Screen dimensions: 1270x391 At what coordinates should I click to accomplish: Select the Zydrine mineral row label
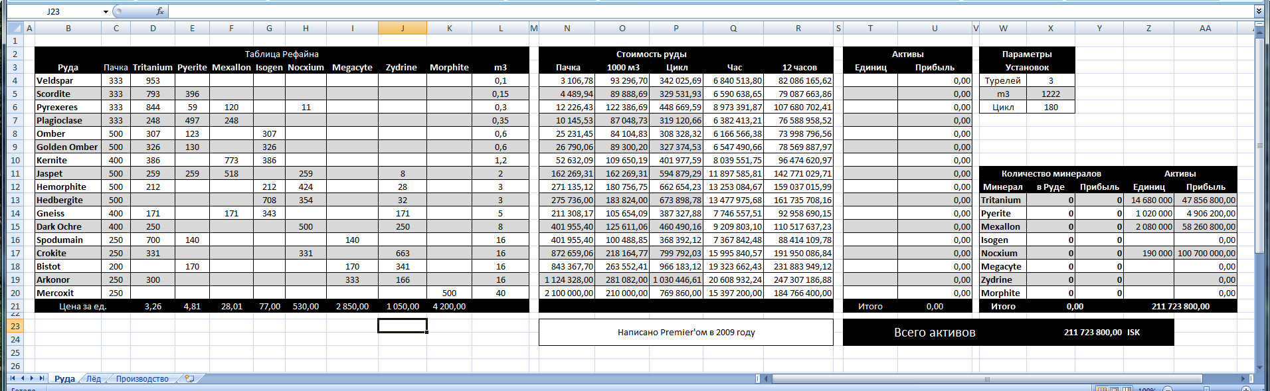[x=1003, y=279]
